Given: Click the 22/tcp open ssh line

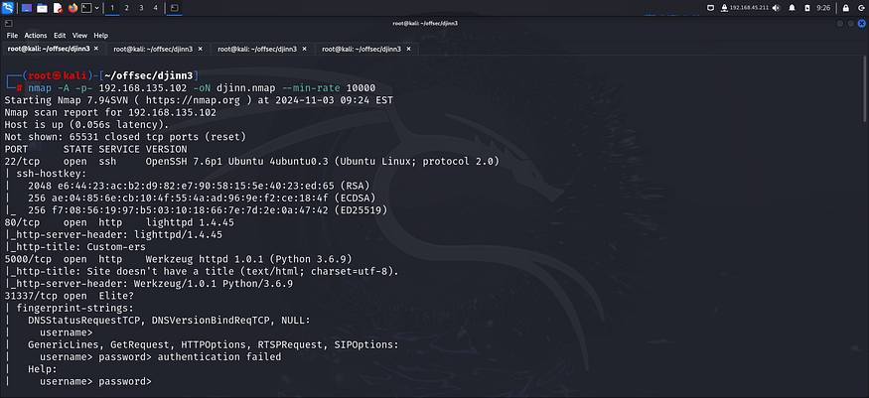Looking at the screenshot, I should pyautogui.click(x=252, y=161).
